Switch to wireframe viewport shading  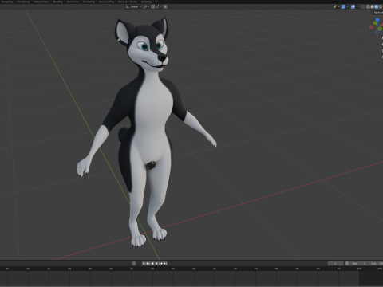pyautogui.click(x=368, y=6)
